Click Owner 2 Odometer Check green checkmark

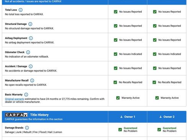coord(154,54)
